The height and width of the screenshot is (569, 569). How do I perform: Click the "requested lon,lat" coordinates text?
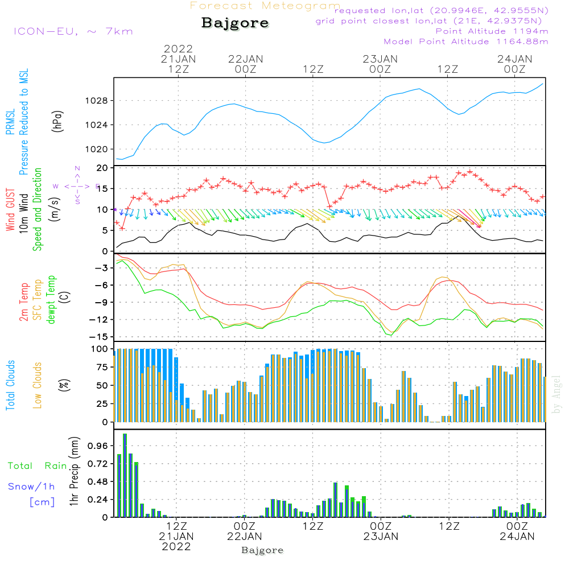[x=441, y=10]
